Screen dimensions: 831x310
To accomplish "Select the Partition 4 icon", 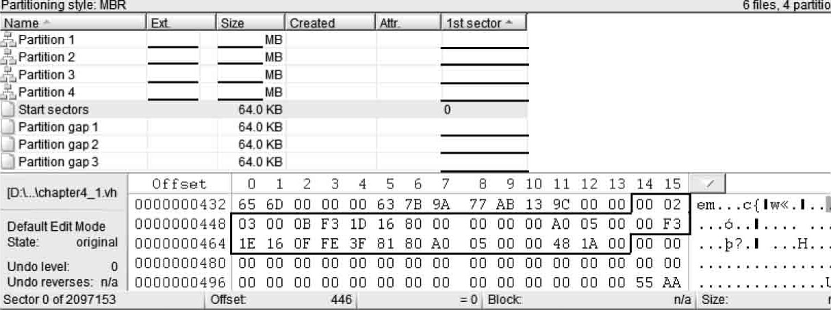I will 9,92.
